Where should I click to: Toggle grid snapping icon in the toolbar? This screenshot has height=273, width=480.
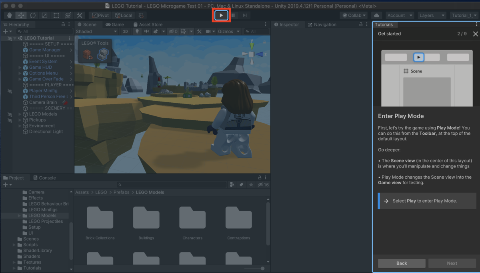click(141, 15)
